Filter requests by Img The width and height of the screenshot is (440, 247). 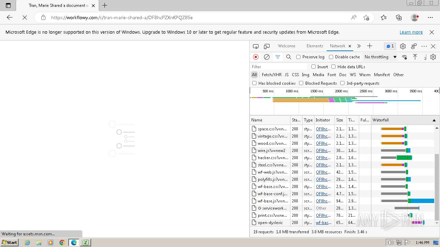click(306, 75)
